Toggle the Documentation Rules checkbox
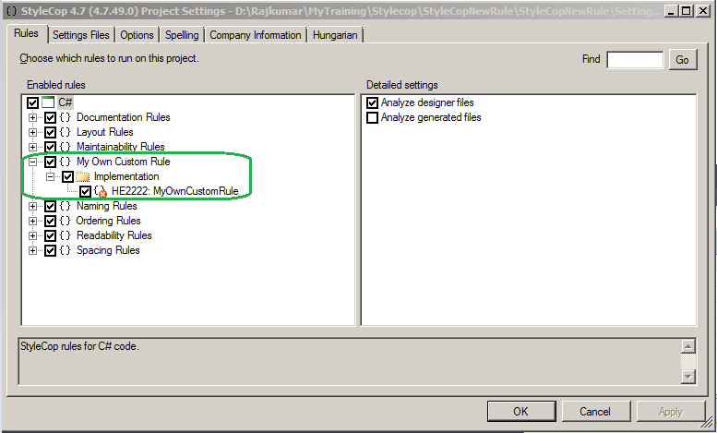This screenshot has width=717, height=433. (x=51, y=117)
